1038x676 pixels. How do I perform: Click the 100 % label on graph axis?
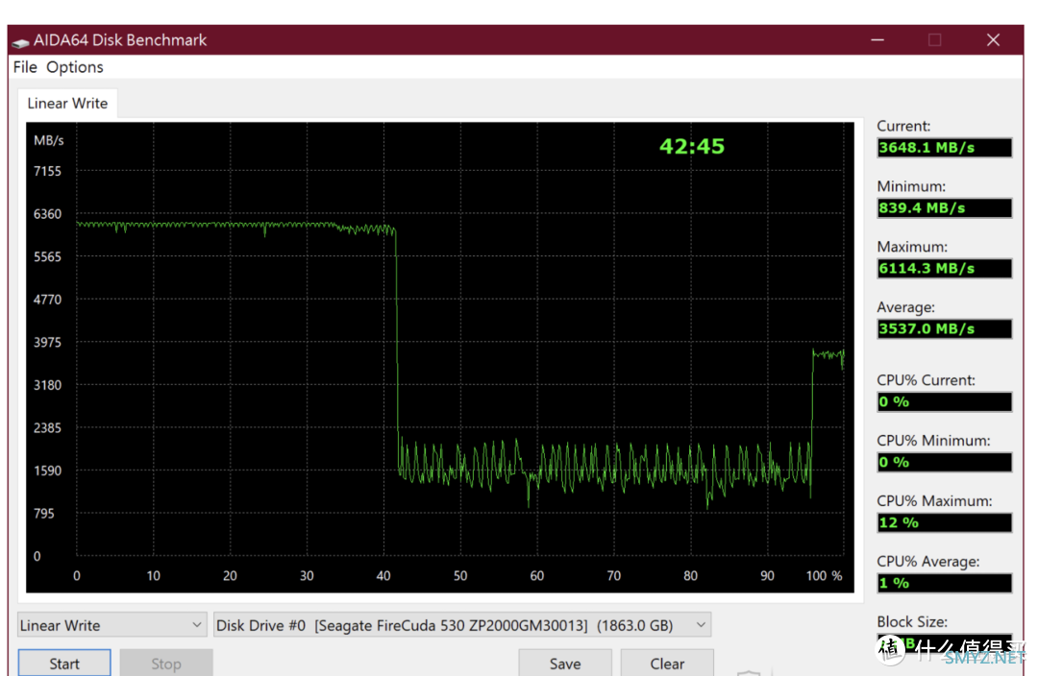[x=825, y=575]
